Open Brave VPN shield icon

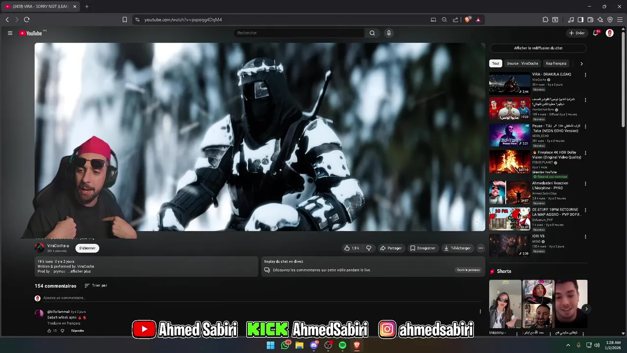click(x=610, y=20)
